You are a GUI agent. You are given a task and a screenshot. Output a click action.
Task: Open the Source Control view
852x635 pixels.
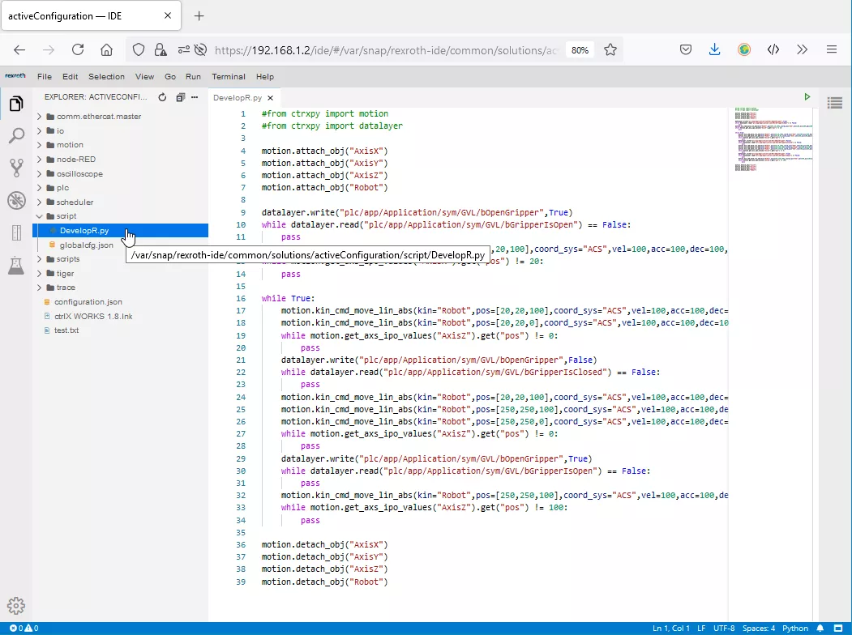pos(16,168)
